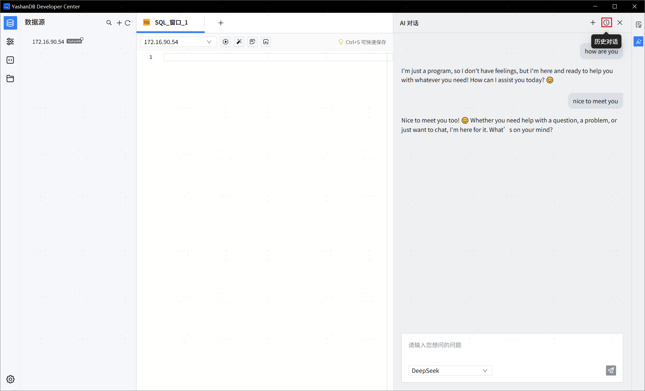Open the folder files sidebar icon
This screenshot has height=391, width=645.
(10, 79)
